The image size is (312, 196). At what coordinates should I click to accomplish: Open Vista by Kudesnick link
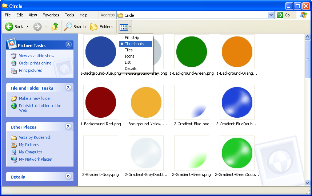coord(35,137)
